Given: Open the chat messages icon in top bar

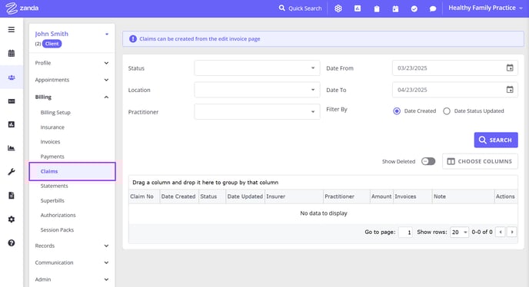Looking at the screenshot, I should click(433, 8).
